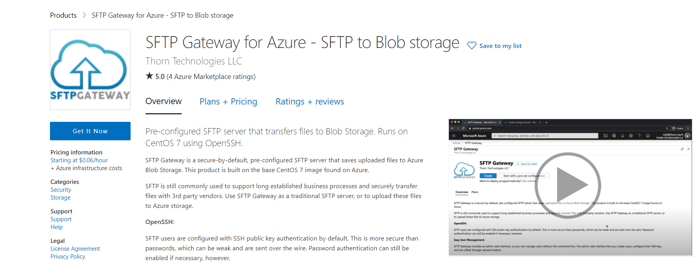The image size is (699, 268).
Task: View the License Agreement
Action: (75, 249)
